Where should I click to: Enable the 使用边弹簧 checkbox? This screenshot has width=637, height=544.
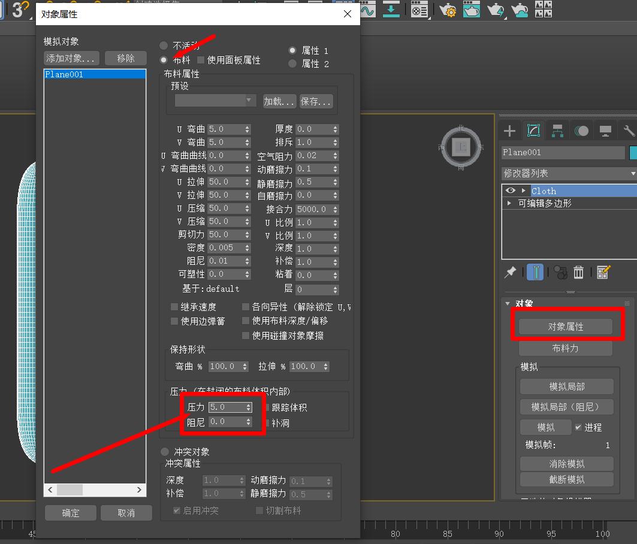[x=174, y=321]
